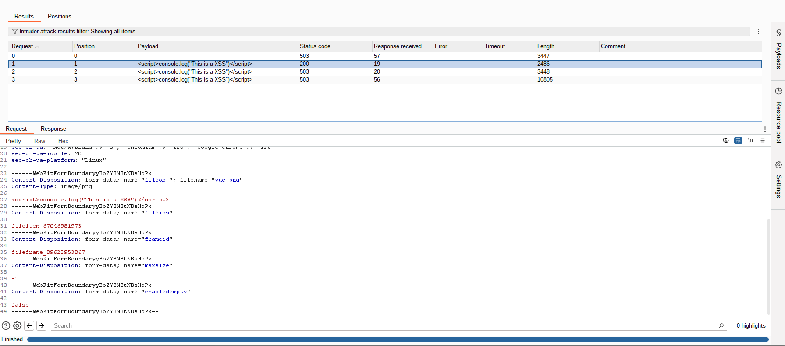Viewport: 785px width, 346px height.
Task: Show the Response message tab
Action: point(53,129)
